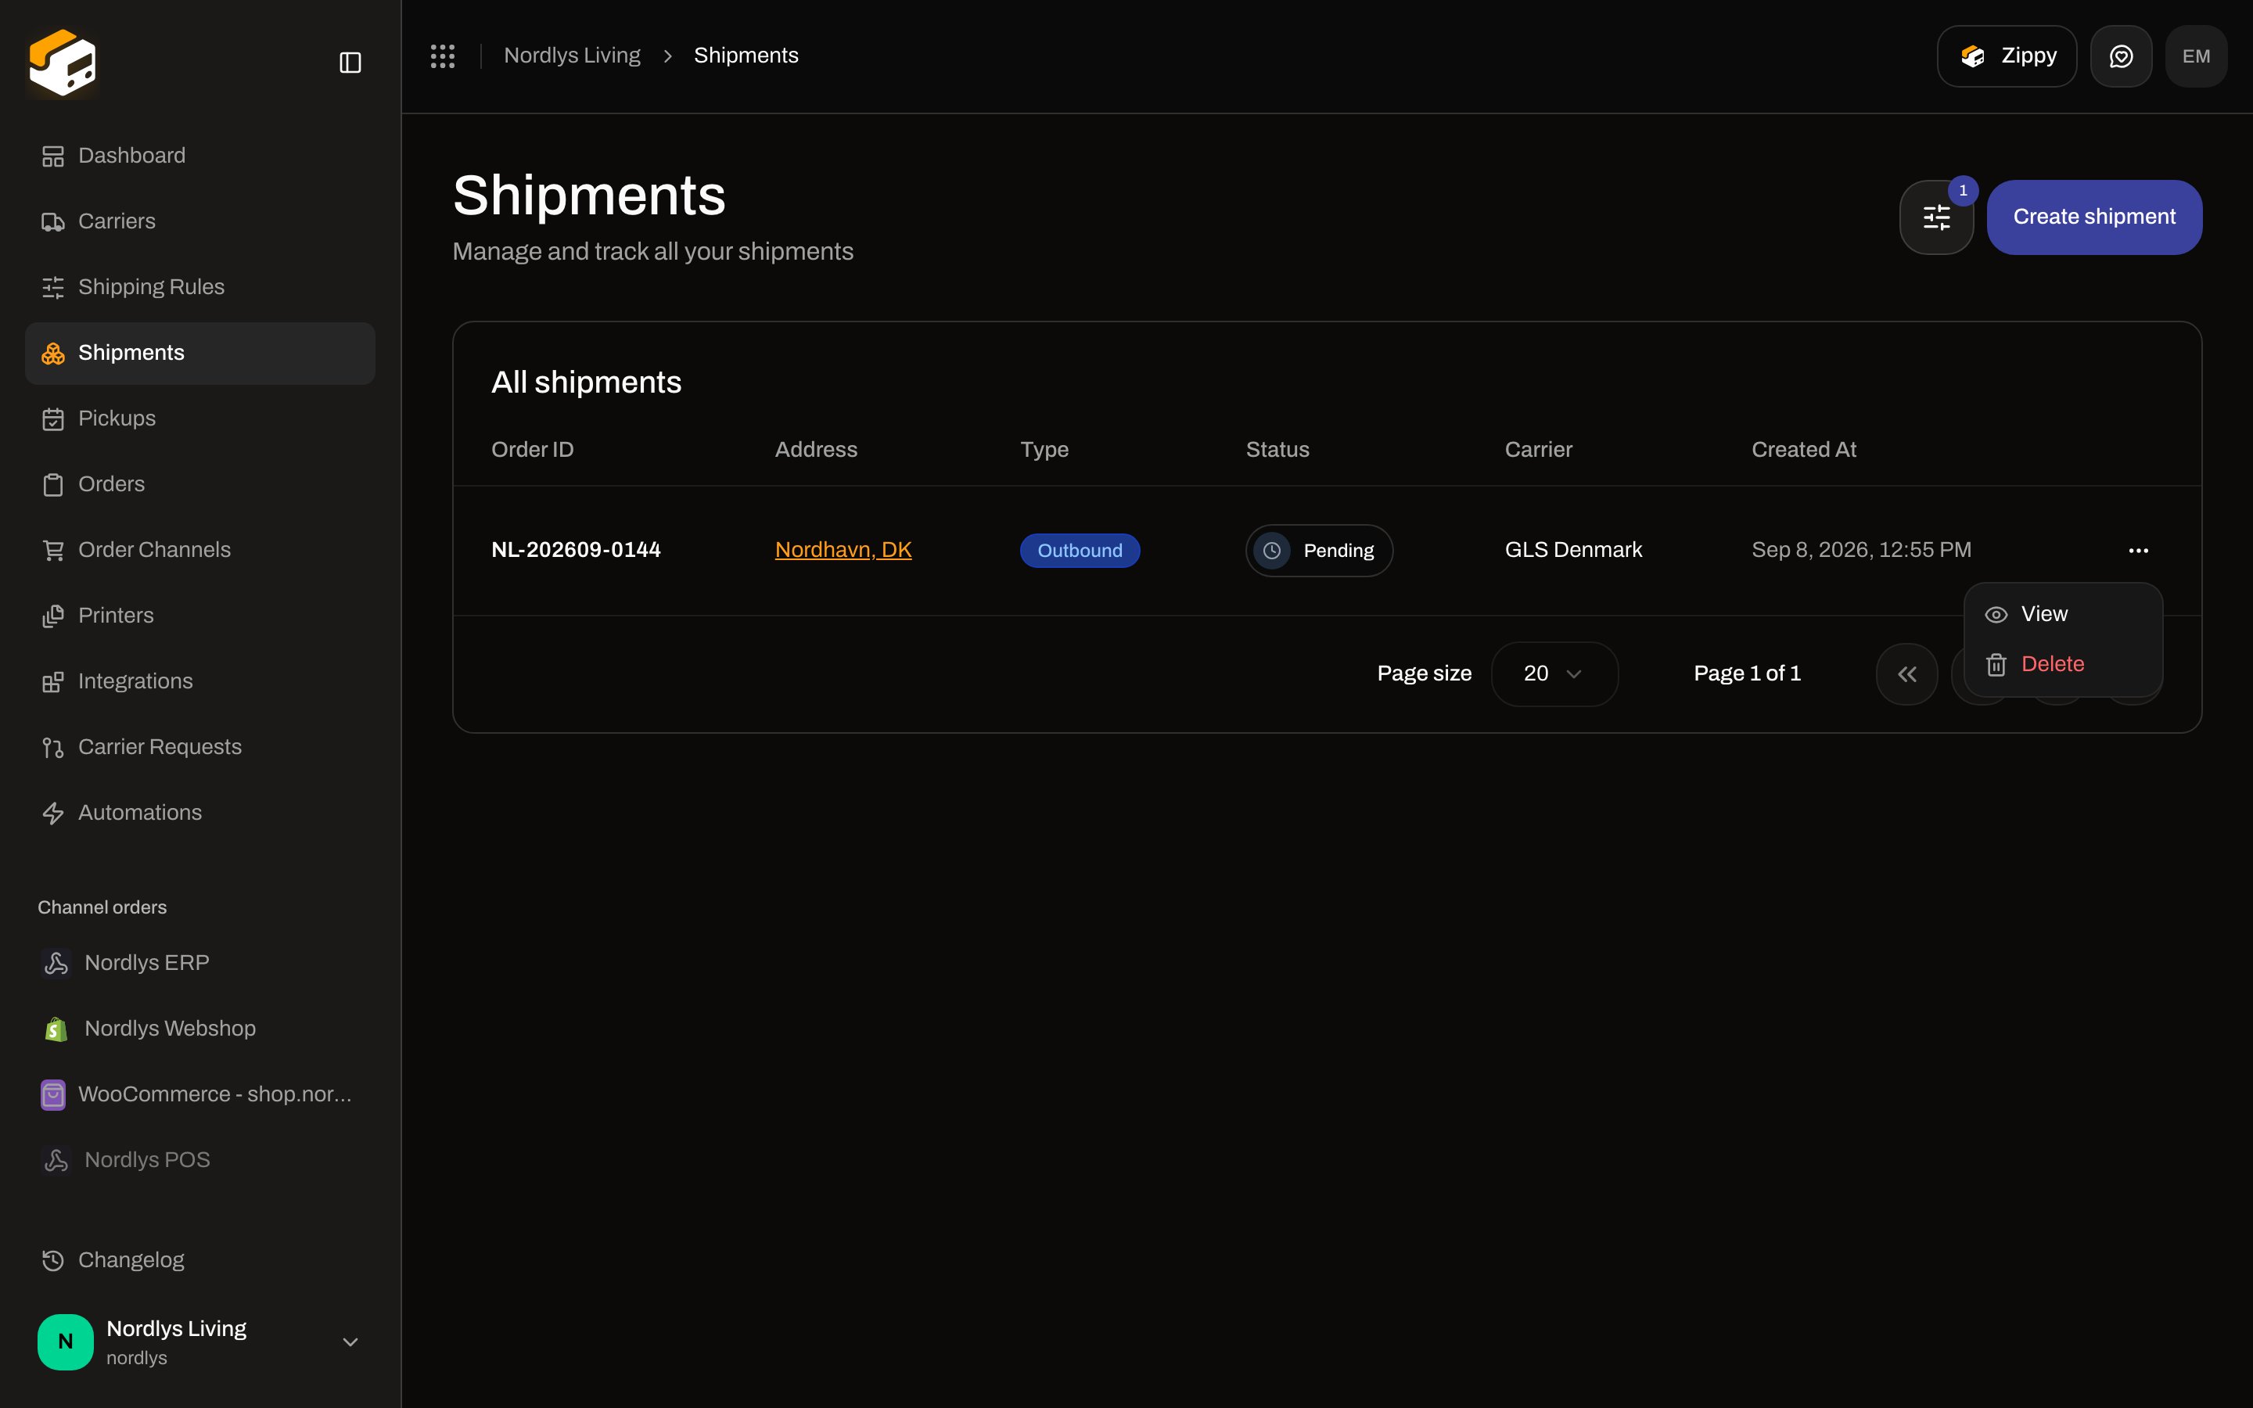Click the Carrier column header
Screen dimensions: 2253x1408
(1538, 450)
